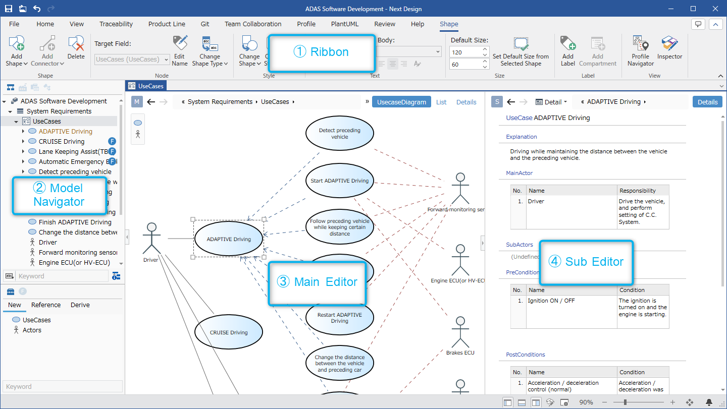
Task: Toggle the sub editor pane layout button
Action: pyautogui.click(x=536, y=402)
